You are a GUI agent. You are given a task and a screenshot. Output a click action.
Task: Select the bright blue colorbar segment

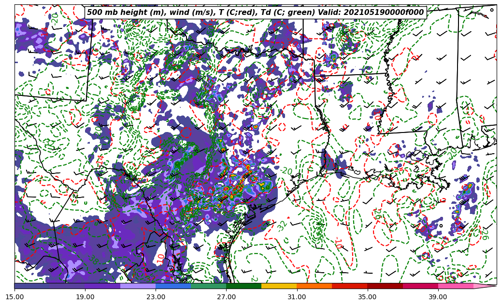click(x=173, y=286)
